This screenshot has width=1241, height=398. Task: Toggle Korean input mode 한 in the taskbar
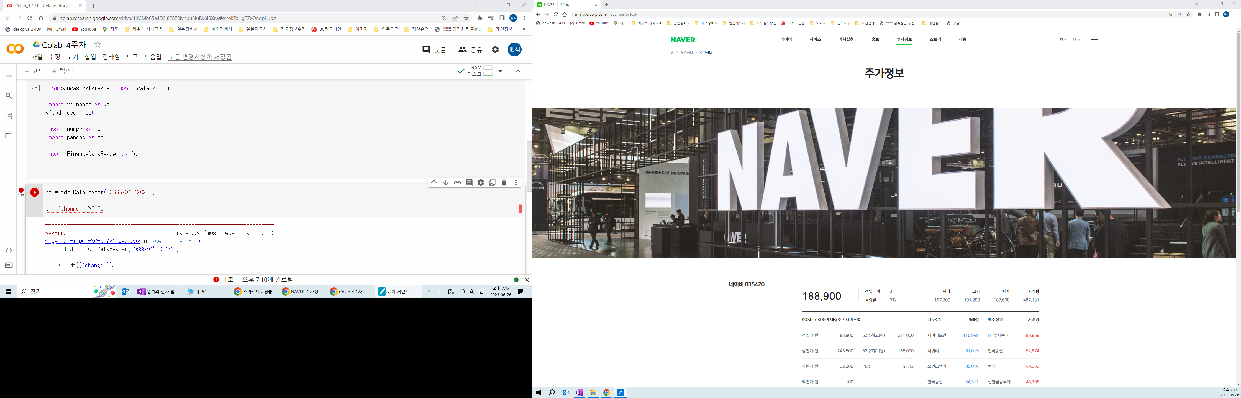coord(482,292)
